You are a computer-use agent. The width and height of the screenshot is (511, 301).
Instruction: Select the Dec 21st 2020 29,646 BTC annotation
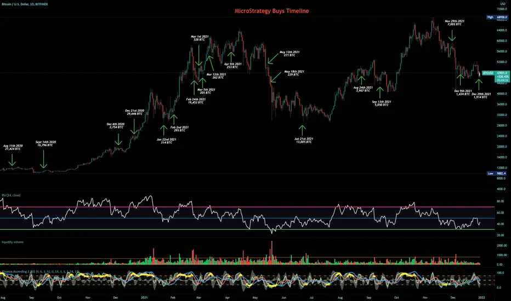[x=134, y=112]
